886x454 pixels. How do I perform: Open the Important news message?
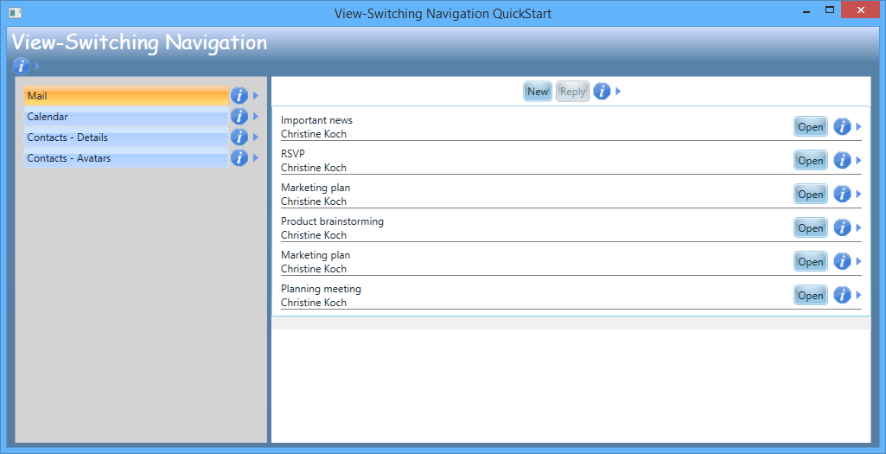pos(810,126)
